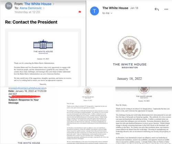Screen dimensions: 172x144
Task: Click the blue T sender avatar
Action: [x=95, y=11]
